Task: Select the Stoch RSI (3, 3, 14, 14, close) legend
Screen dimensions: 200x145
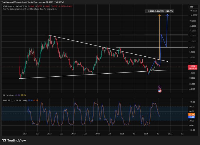Action: point(15,100)
